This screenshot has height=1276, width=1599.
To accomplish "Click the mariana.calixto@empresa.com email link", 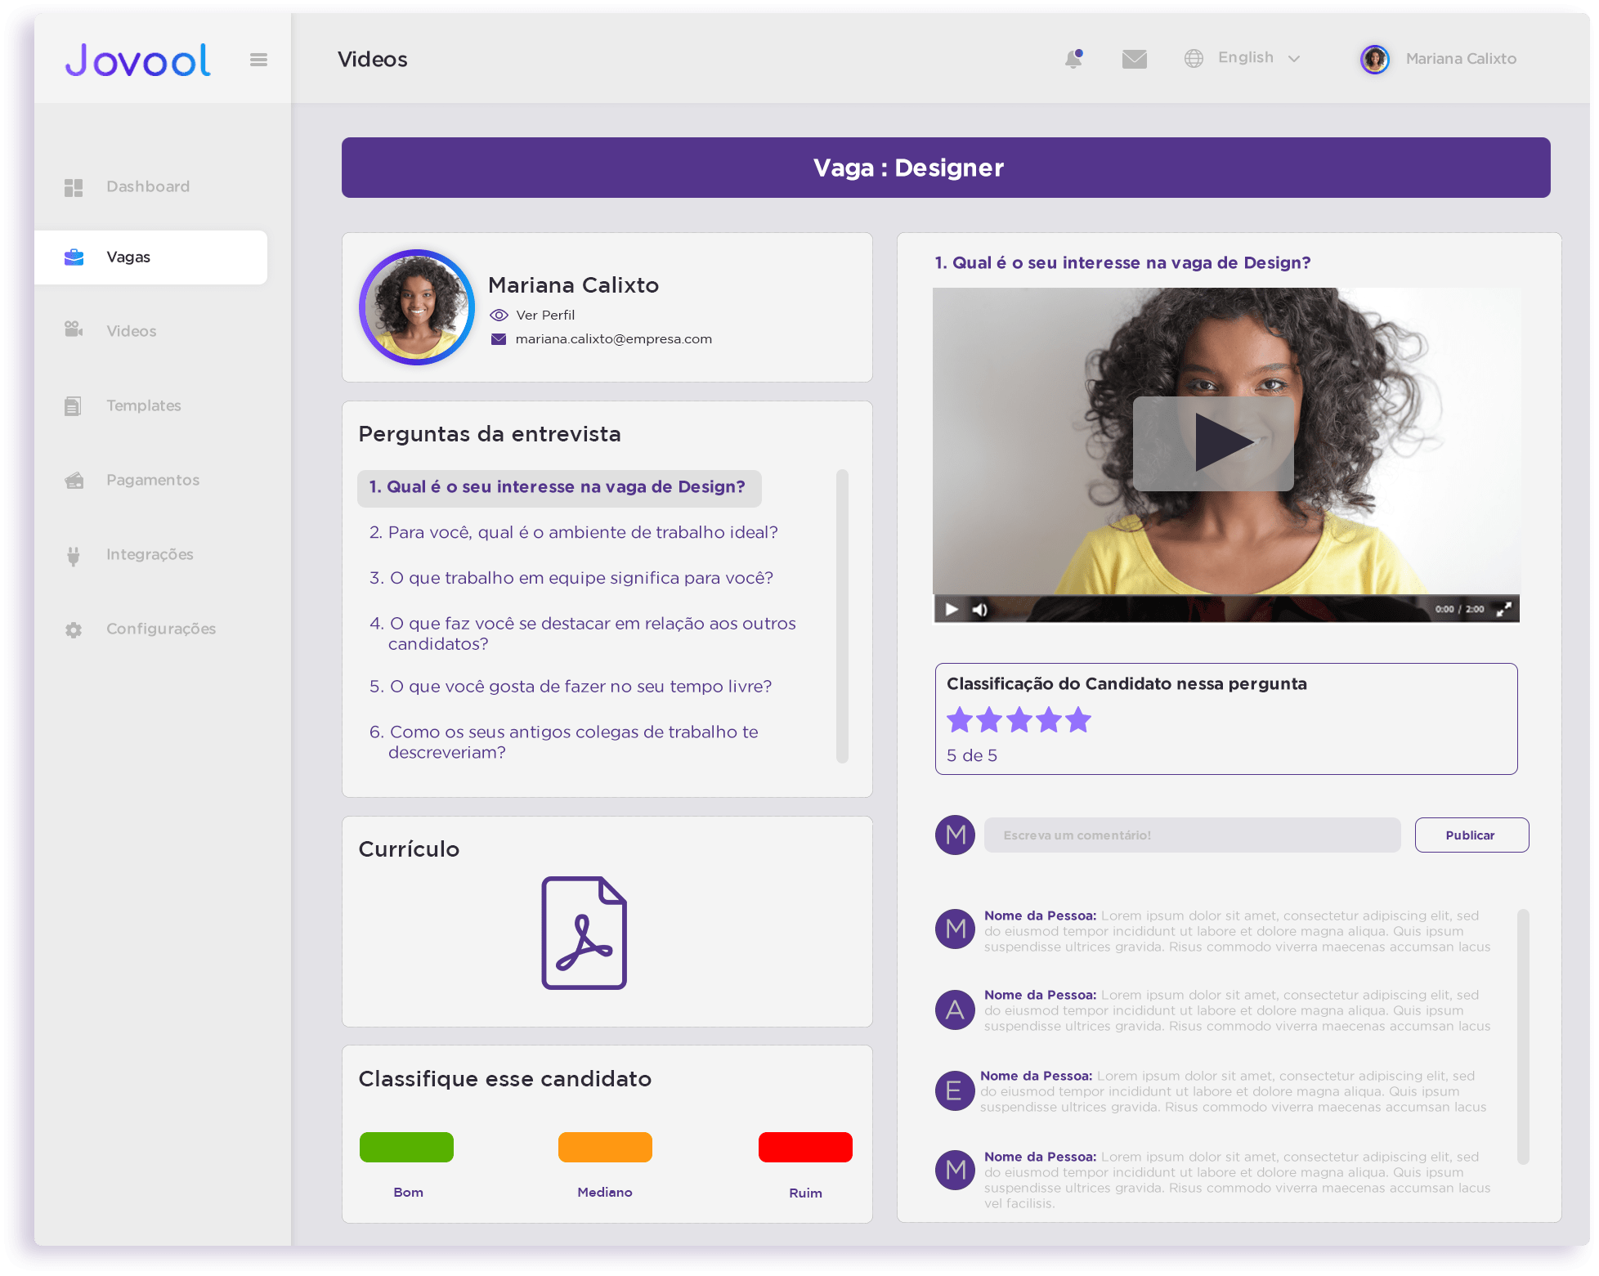I will [x=613, y=339].
